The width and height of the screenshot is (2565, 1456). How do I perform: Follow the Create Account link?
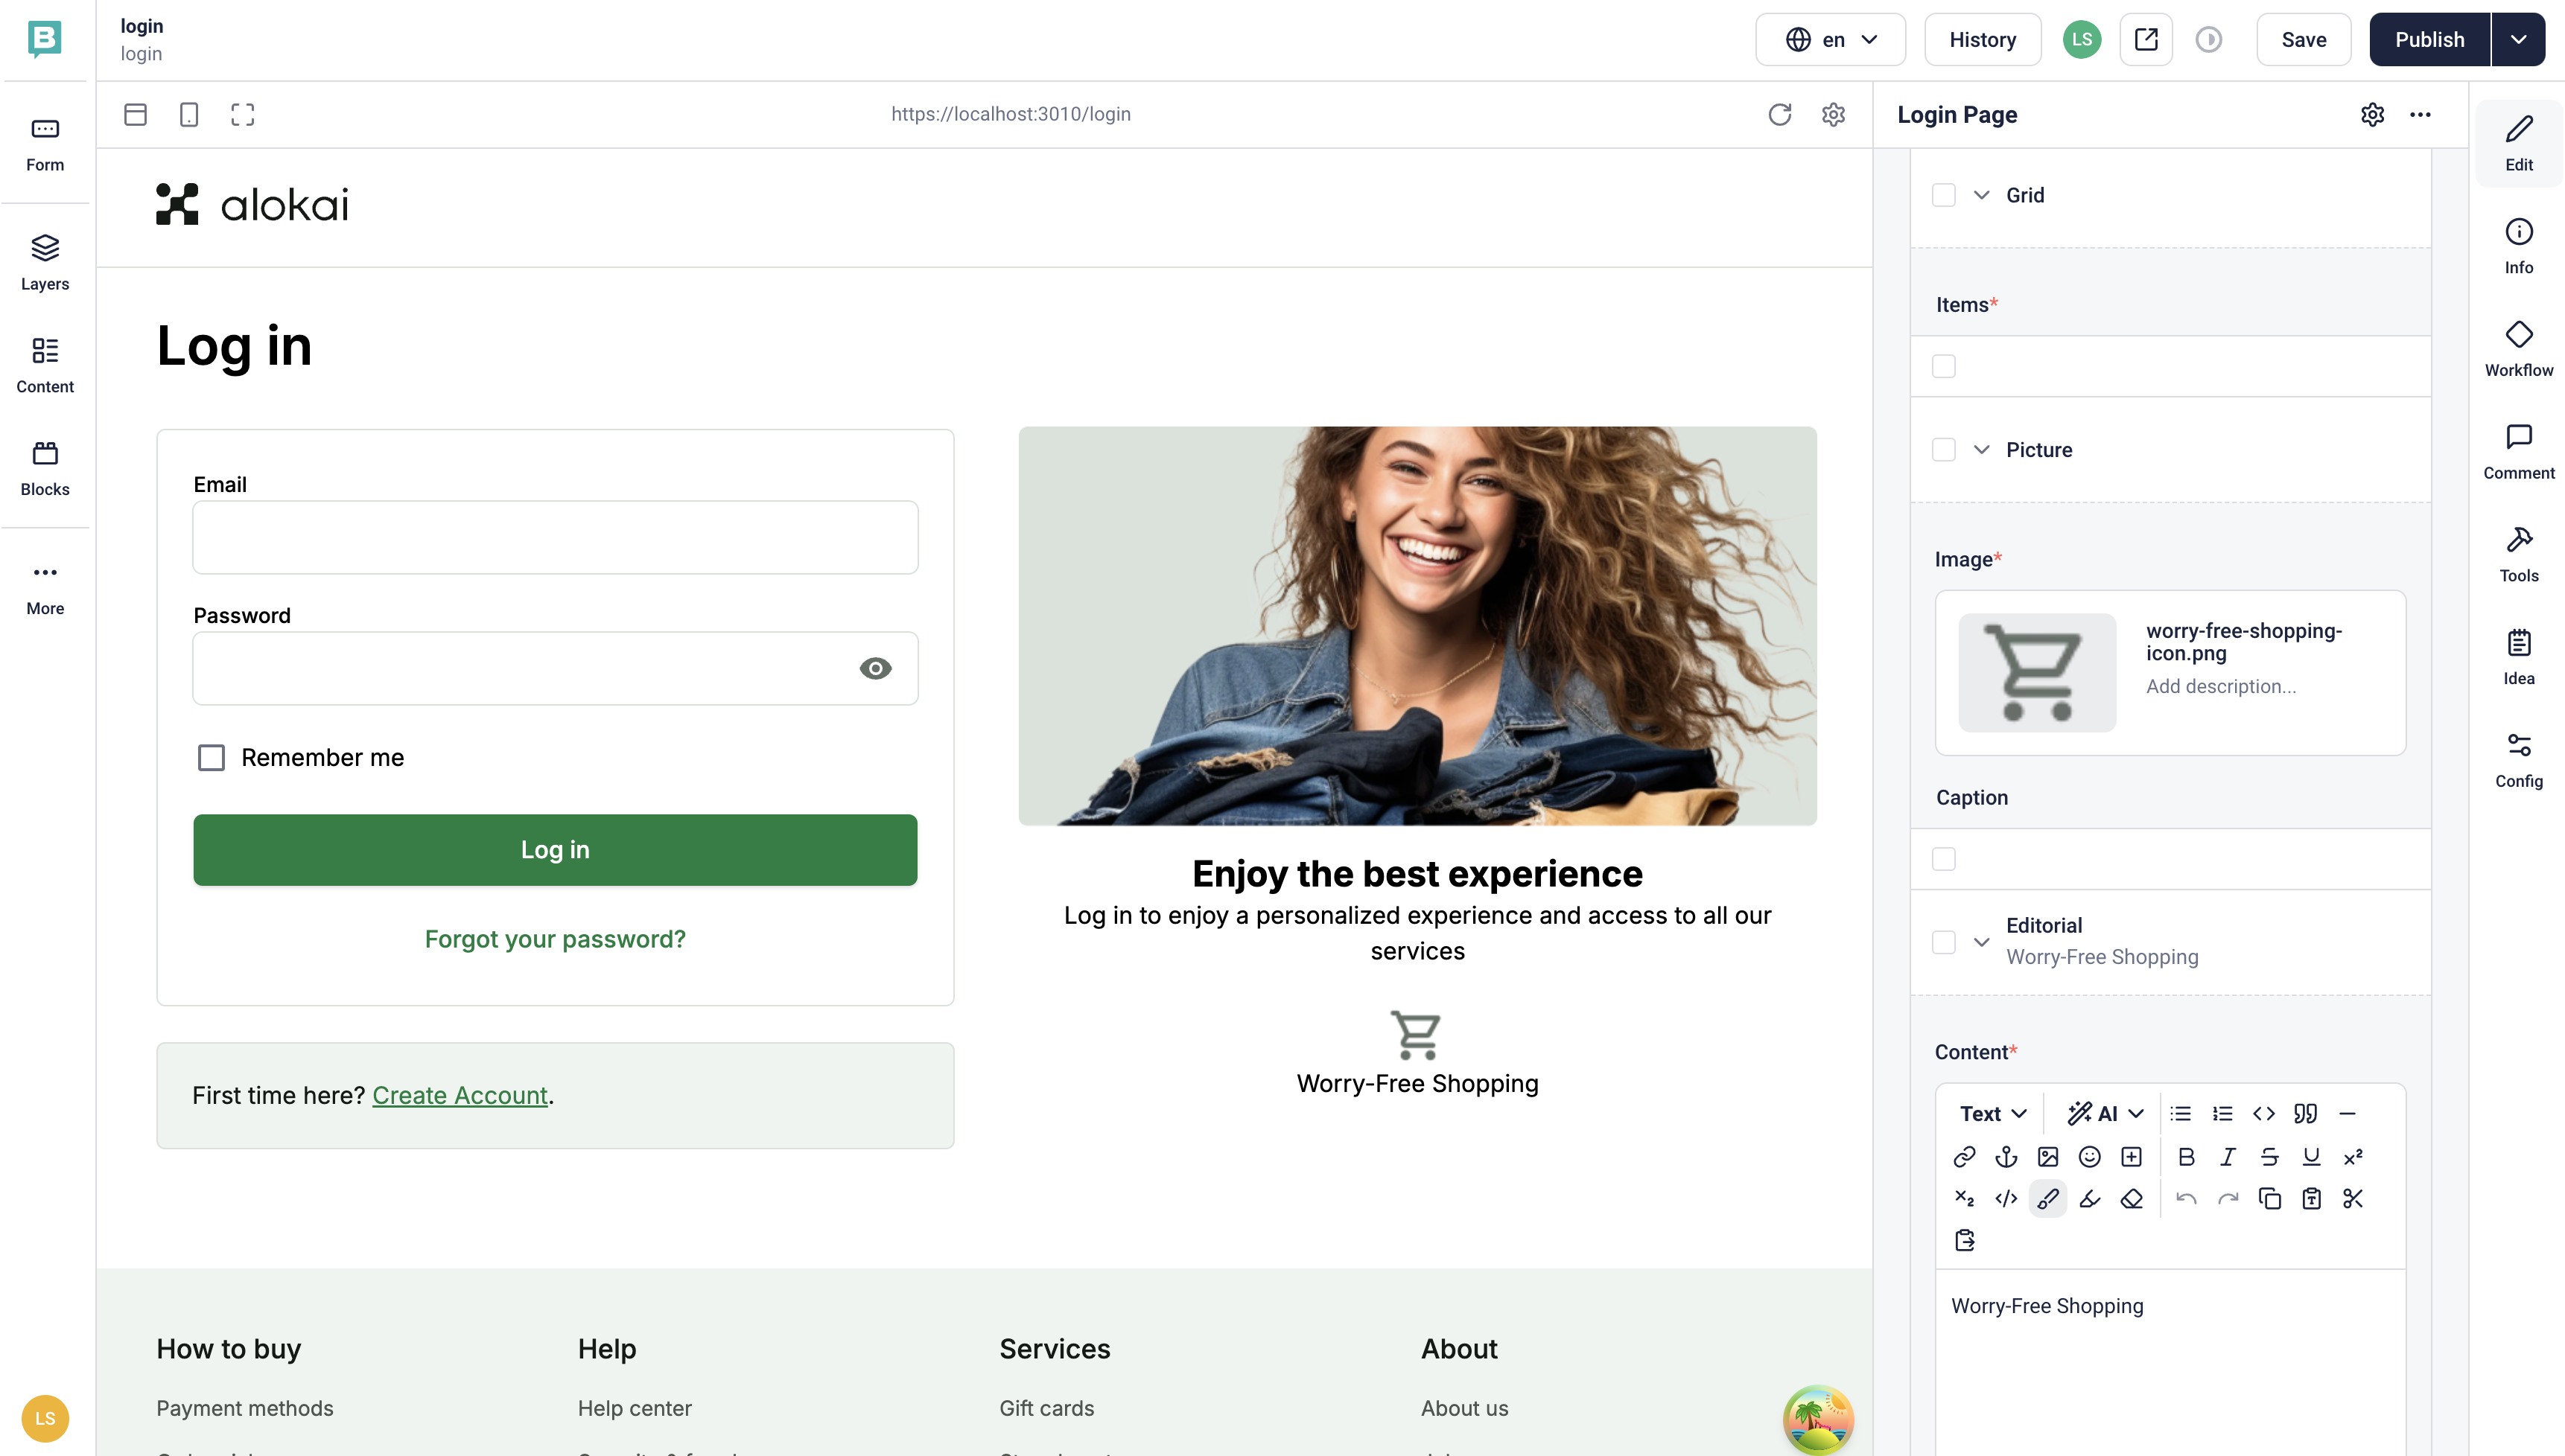tap(460, 1095)
